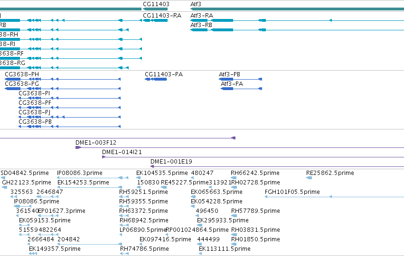404x256 pixels.
Task: Click the RH03831.5prime EST label
Action: 255,230
